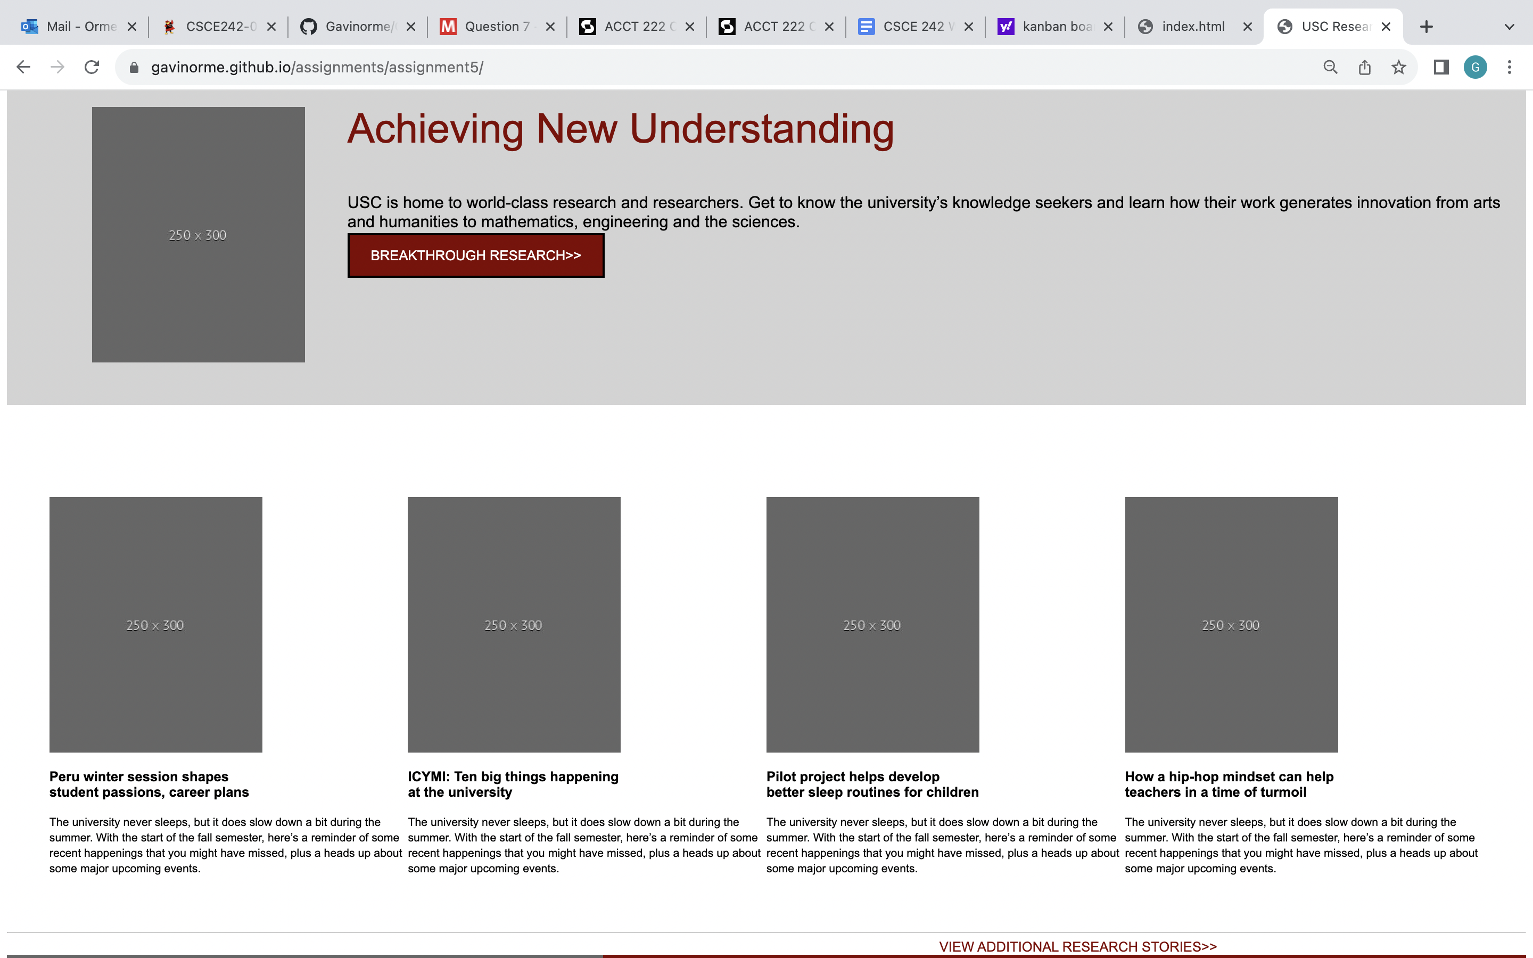
Task: Click the Peru winter session image
Action: 156,625
